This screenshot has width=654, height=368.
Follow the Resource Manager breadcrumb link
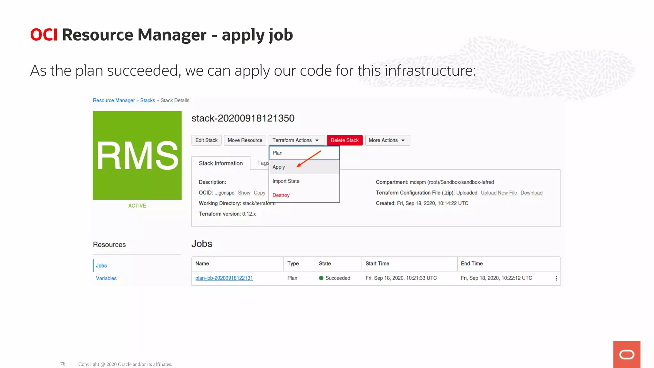point(114,100)
